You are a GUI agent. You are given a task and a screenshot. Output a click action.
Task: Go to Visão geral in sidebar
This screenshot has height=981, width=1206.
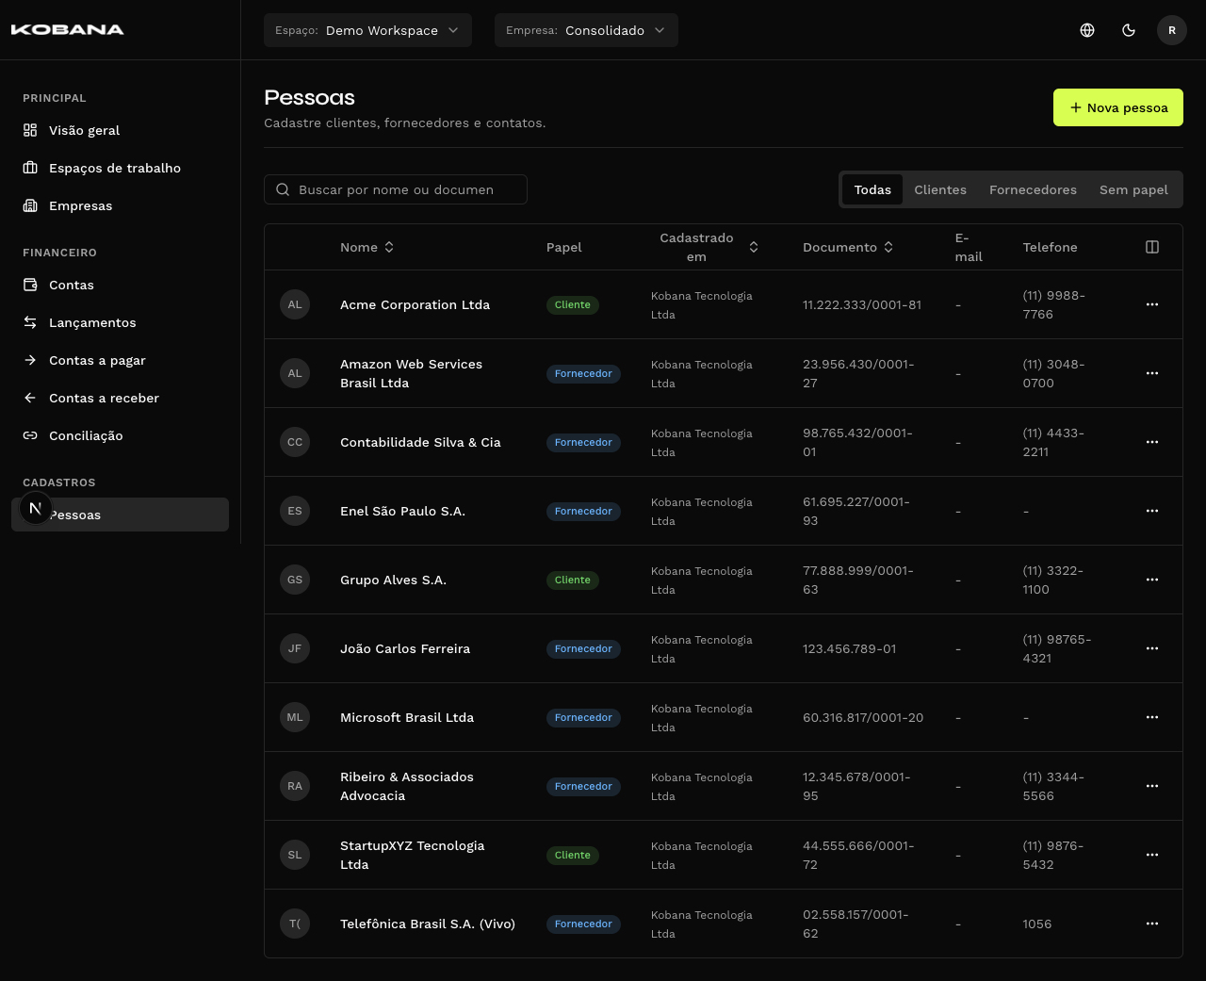tap(120, 130)
